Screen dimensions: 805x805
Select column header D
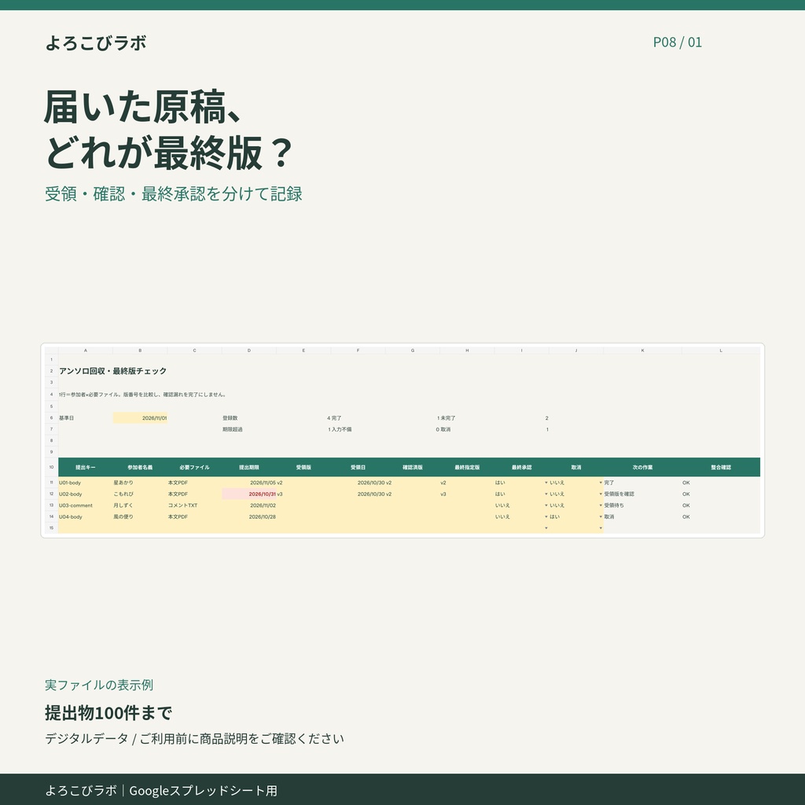[249, 351]
